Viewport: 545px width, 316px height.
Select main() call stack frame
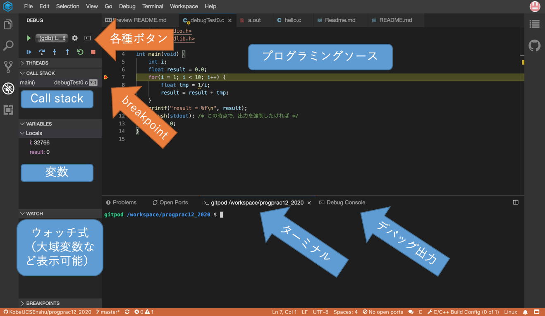[60, 82]
